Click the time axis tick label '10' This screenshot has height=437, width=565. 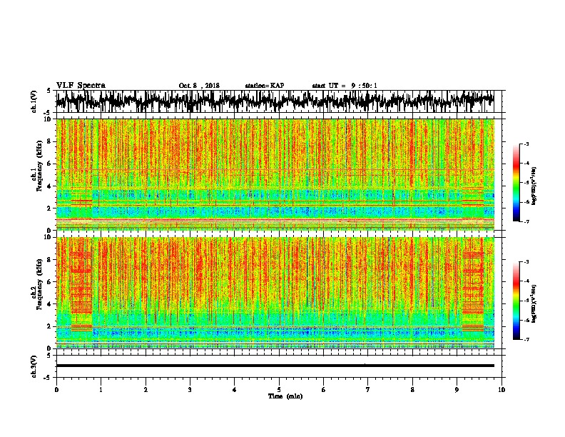coord(502,390)
